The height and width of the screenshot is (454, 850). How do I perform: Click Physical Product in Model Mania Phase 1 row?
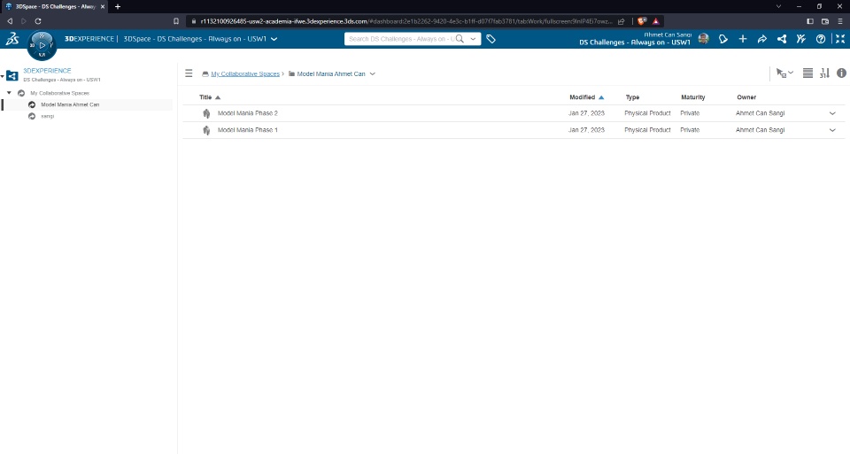click(x=647, y=130)
